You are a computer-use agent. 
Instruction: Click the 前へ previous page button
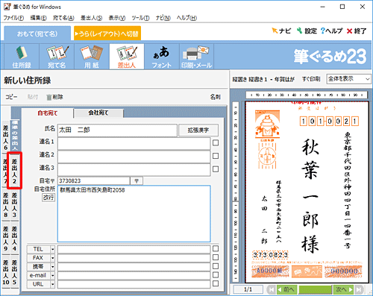[286, 289]
